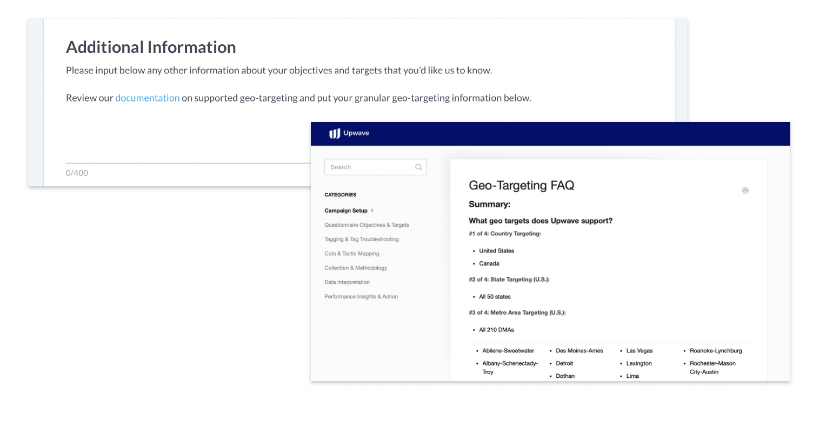
Task: Open Cuts & Tactic Mapping category
Action: pyautogui.click(x=352, y=254)
